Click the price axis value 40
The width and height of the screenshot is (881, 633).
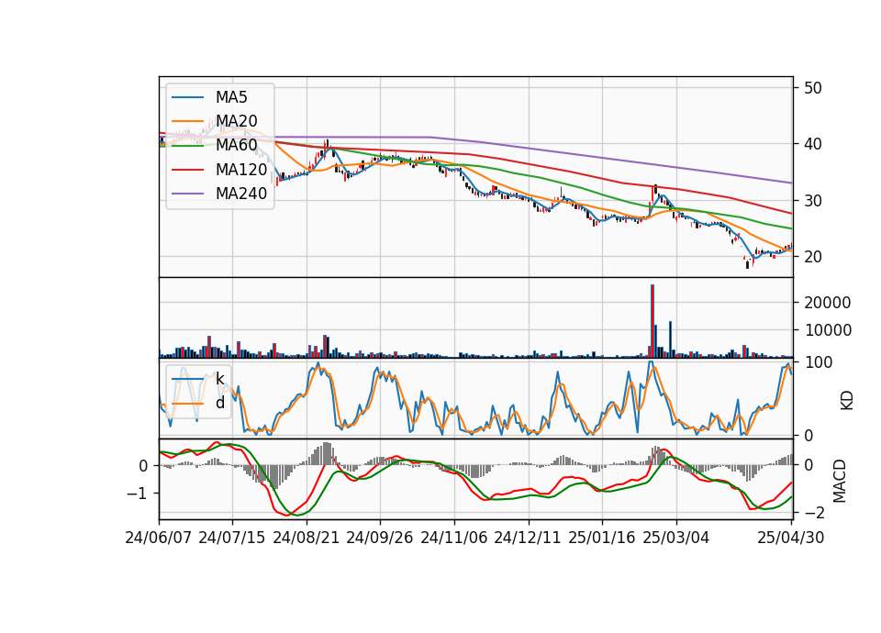[x=813, y=144]
